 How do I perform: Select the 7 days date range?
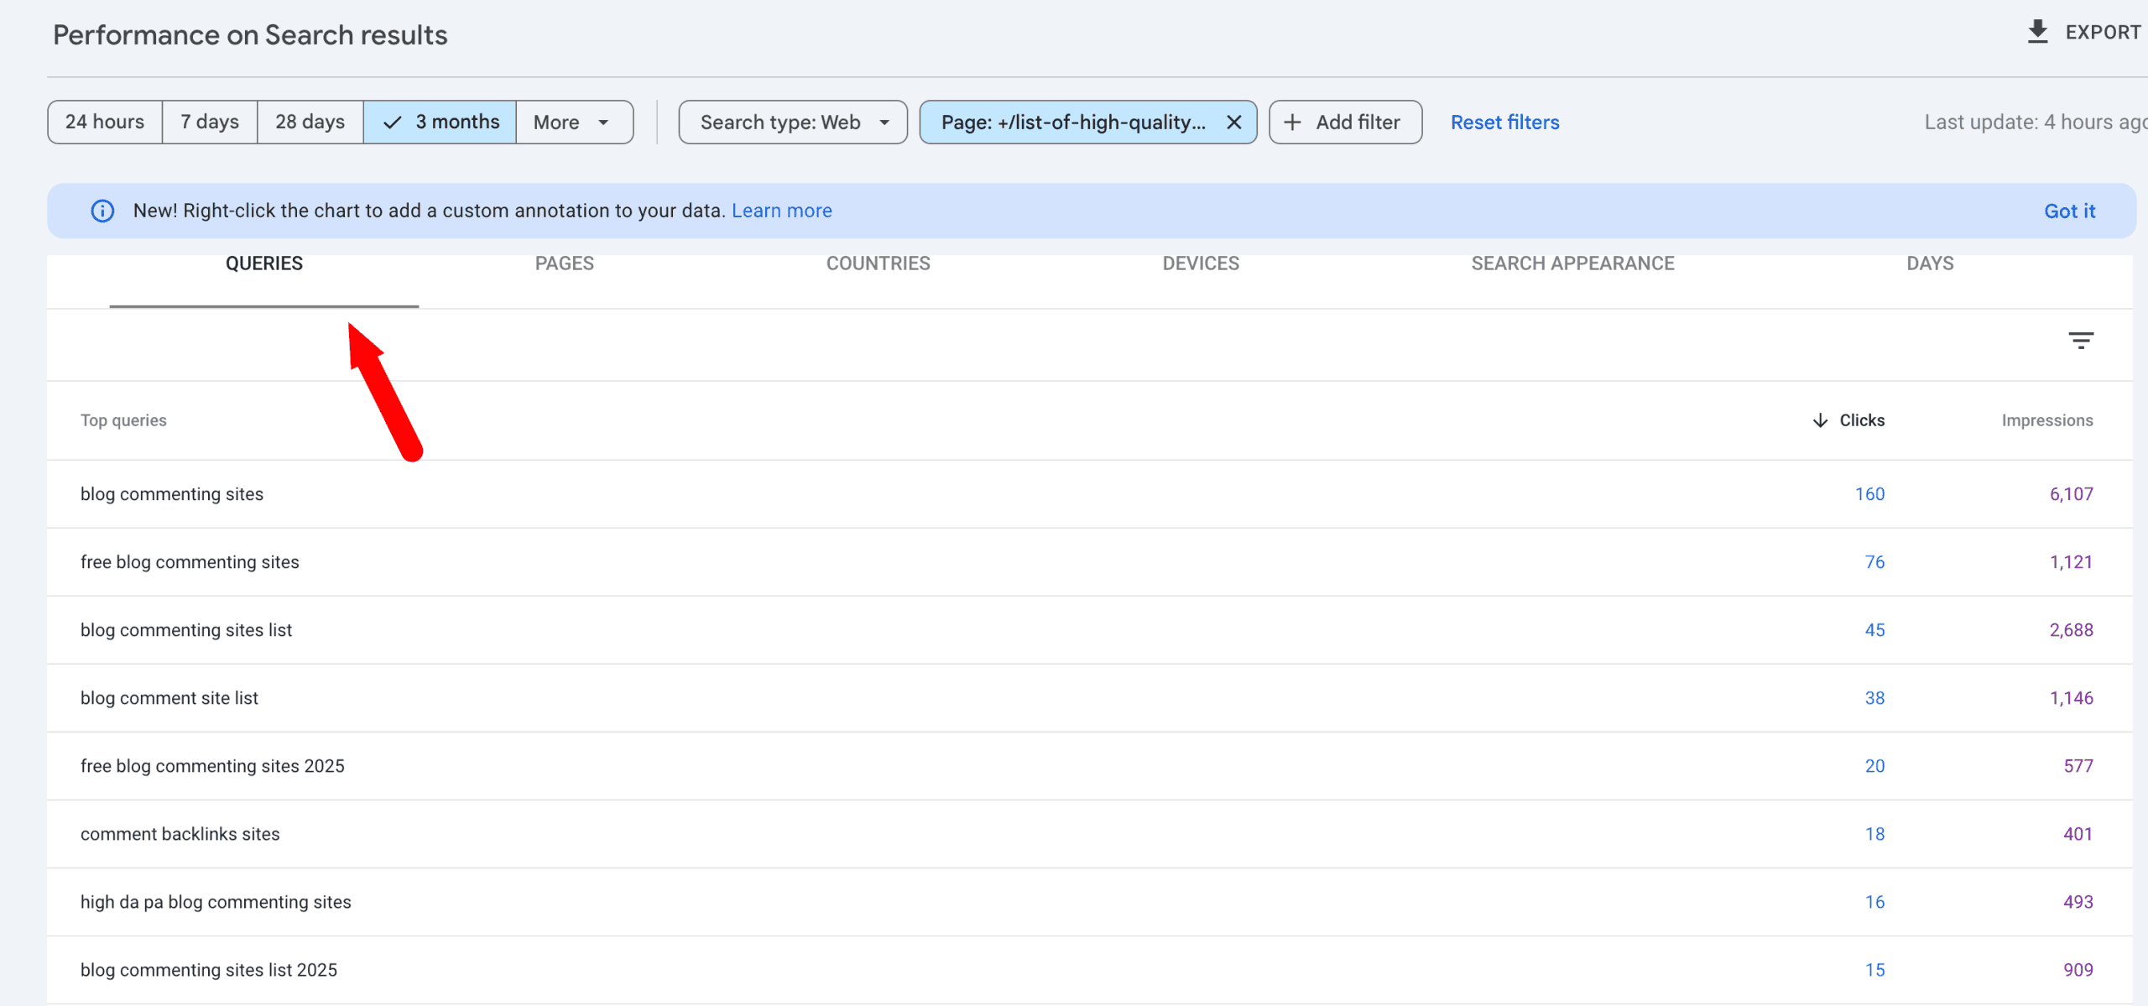click(x=209, y=121)
